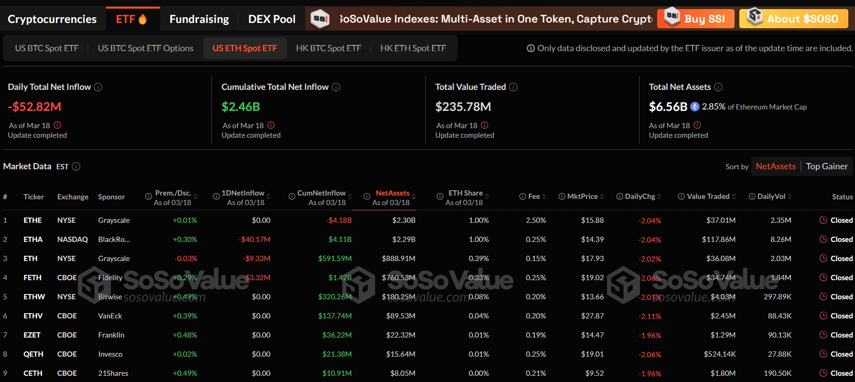855x382 pixels.
Task: Click info icon before DailyVol column header
Action: (x=752, y=196)
